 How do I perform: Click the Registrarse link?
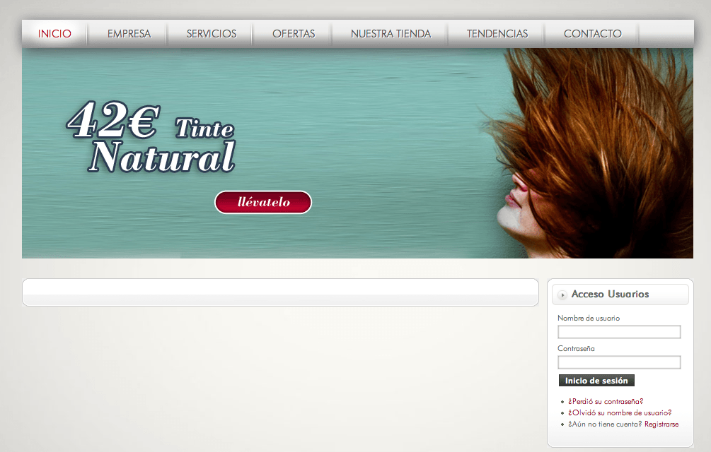[x=661, y=424]
